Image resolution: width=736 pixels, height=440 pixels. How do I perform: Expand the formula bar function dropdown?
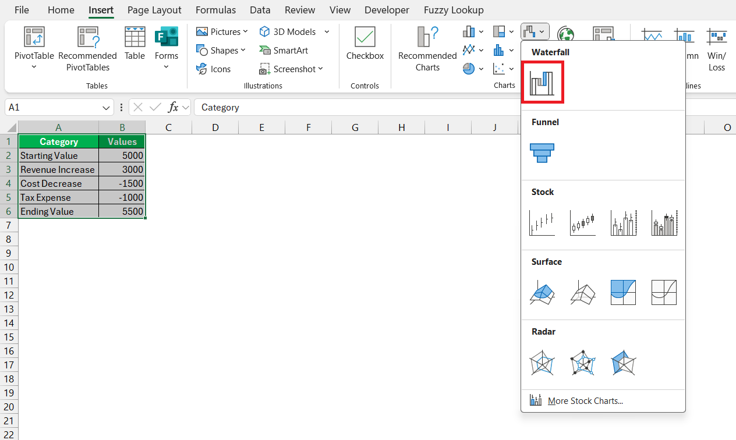(185, 107)
